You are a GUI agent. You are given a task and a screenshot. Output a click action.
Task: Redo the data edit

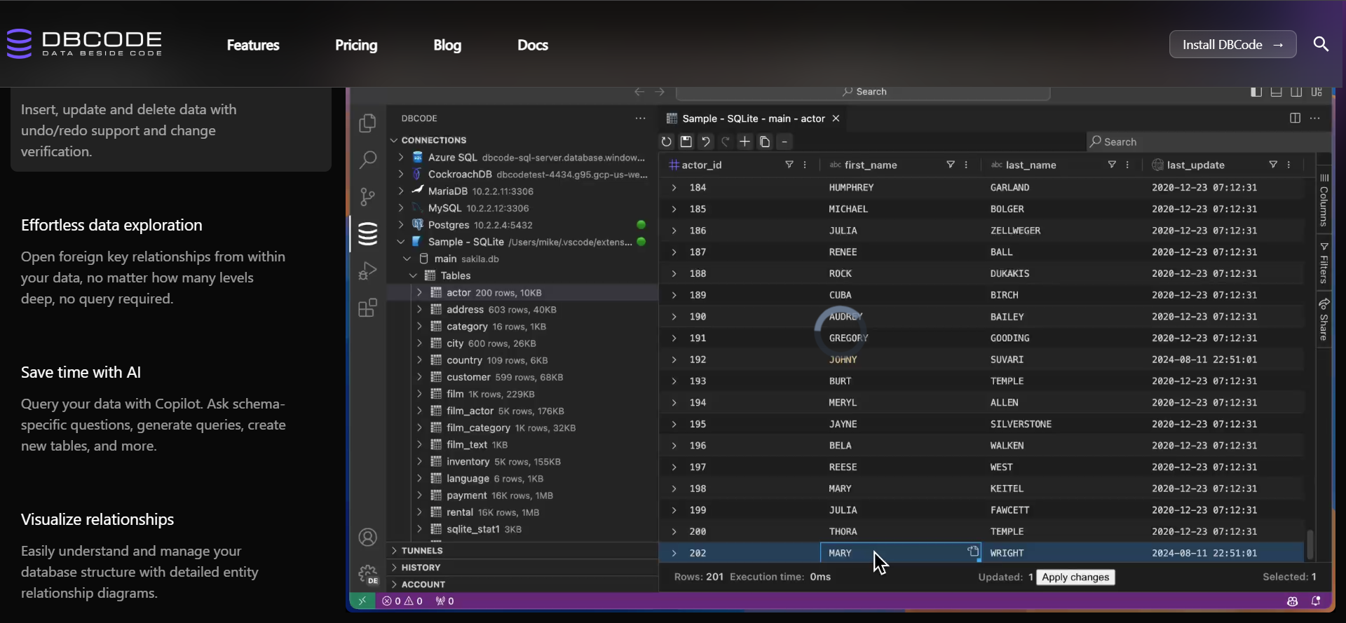point(725,142)
